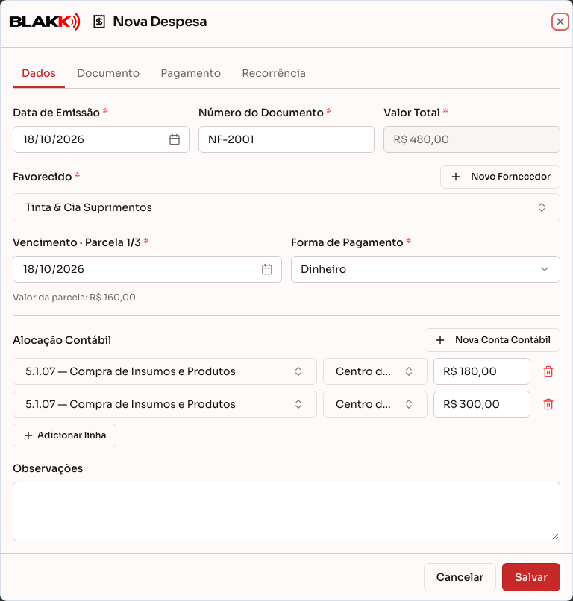Open the Favorecido supplier dropdown

tap(286, 207)
